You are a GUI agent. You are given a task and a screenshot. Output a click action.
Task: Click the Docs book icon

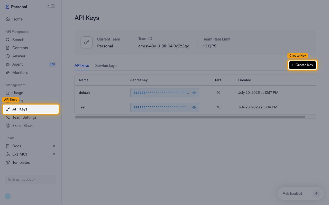click(8, 146)
